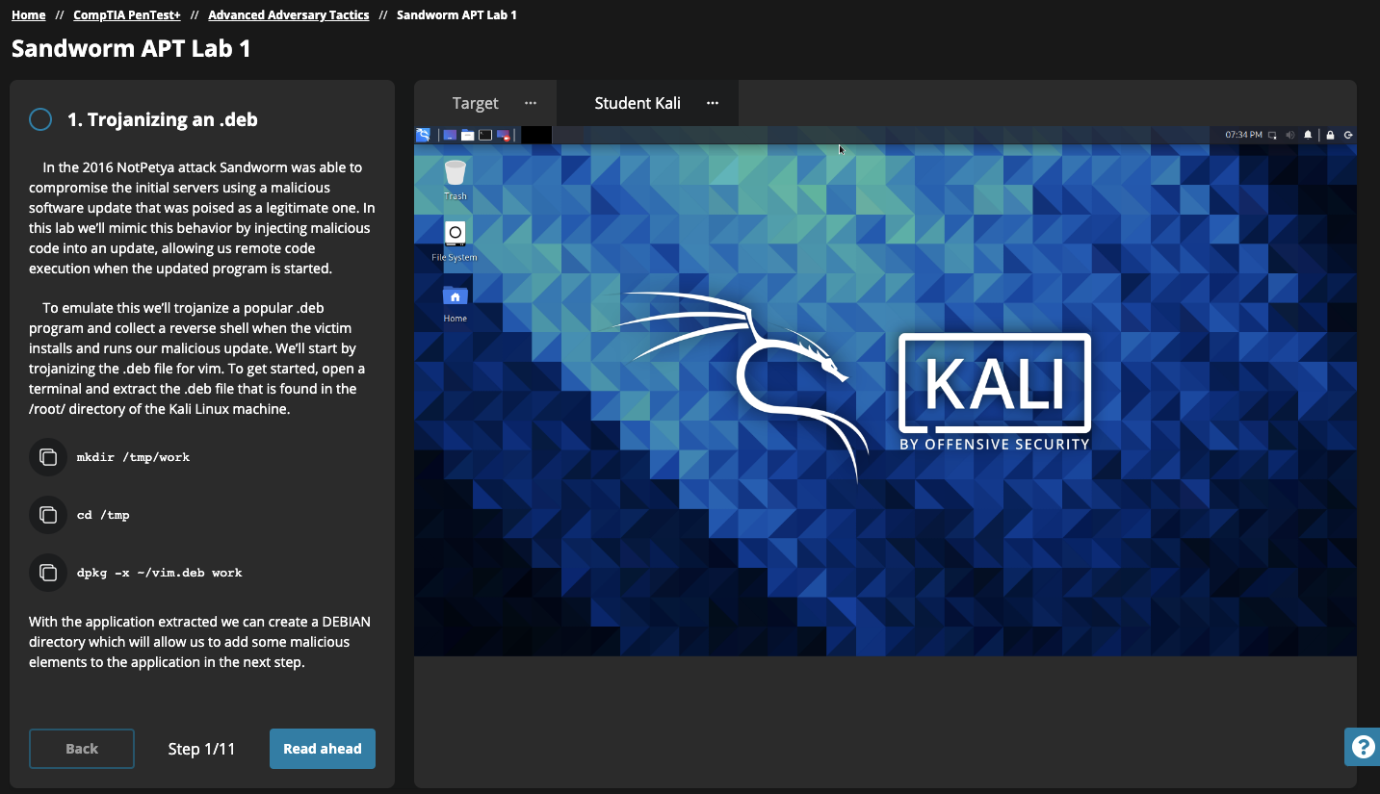Copy the dpkg -x vim.deb command

coord(47,573)
